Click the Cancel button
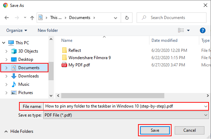 pyautogui.click(x=190, y=130)
